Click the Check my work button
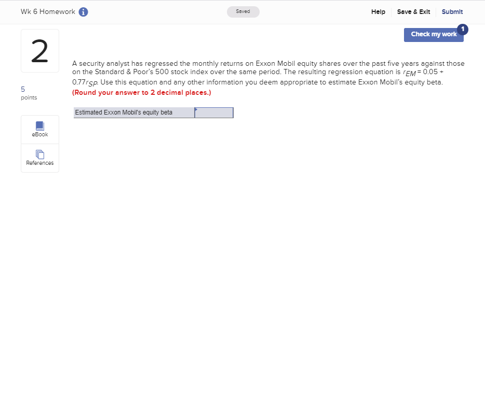The height and width of the screenshot is (410, 485). [x=434, y=35]
